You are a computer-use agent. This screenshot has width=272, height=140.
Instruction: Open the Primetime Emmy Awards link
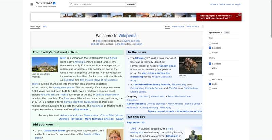point(152,85)
